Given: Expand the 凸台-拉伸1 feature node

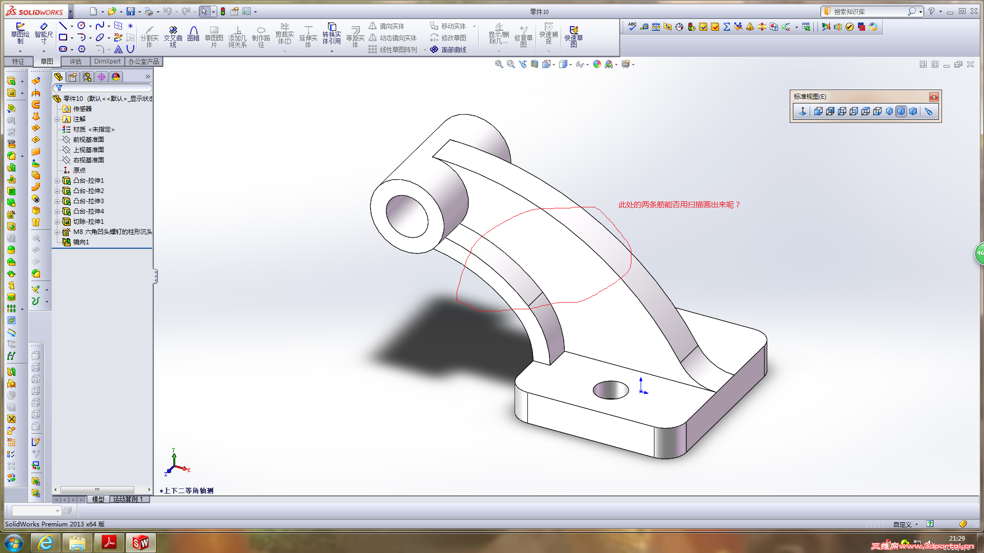Looking at the screenshot, I should click(x=57, y=181).
